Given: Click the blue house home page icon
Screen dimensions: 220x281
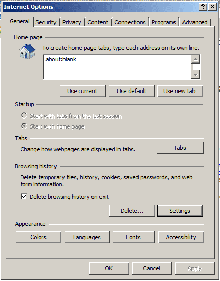Looking at the screenshot, I should pyautogui.click(x=27, y=52).
